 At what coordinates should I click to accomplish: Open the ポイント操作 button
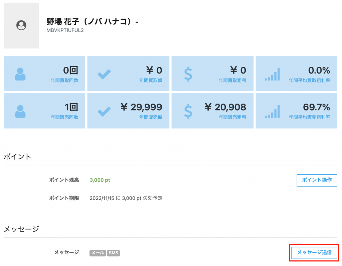point(317,180)
